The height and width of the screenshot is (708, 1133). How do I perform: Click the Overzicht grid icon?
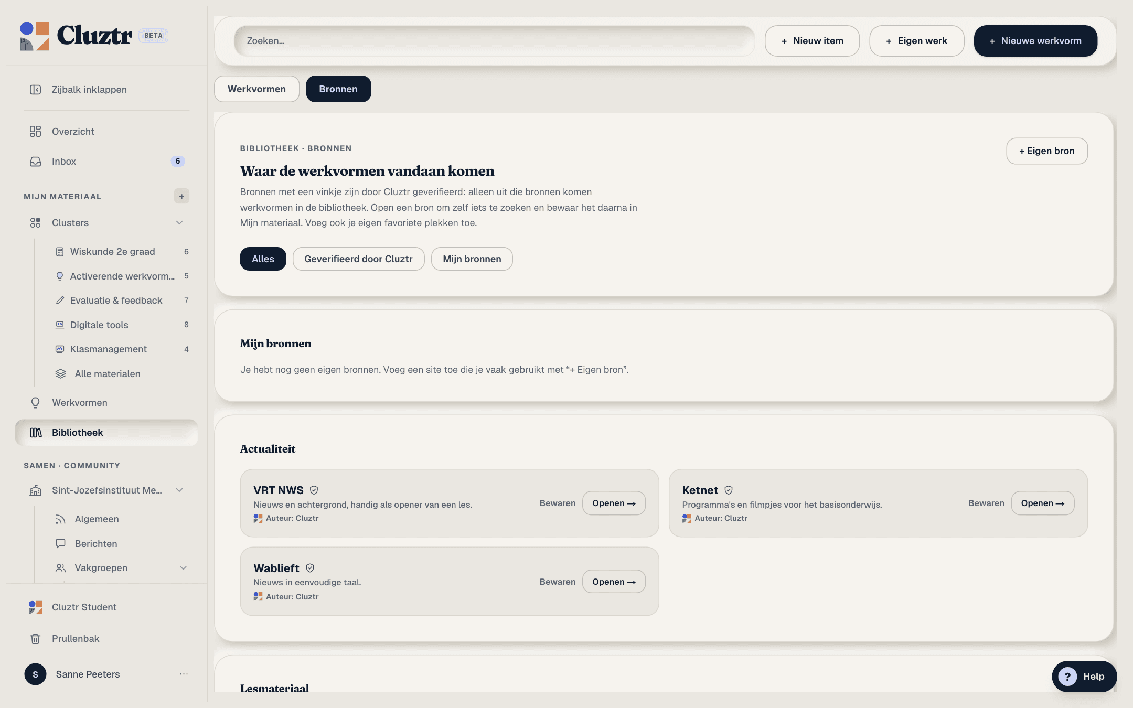pyautogui.click(x=35, y=132)
